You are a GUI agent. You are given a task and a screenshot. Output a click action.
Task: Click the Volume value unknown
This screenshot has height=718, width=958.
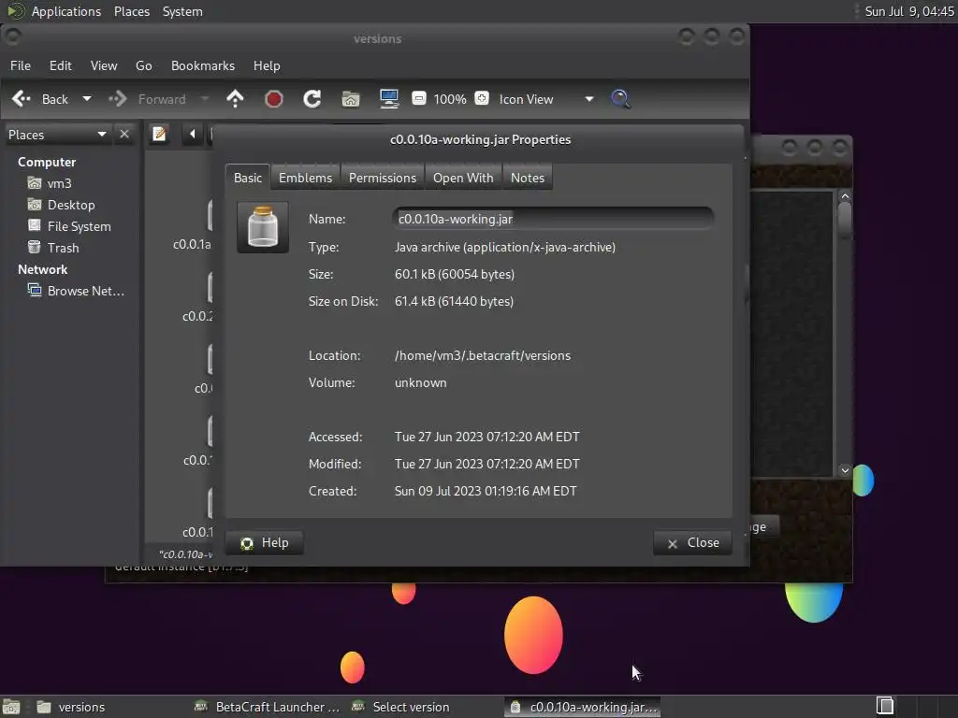(x=420, y=382)
